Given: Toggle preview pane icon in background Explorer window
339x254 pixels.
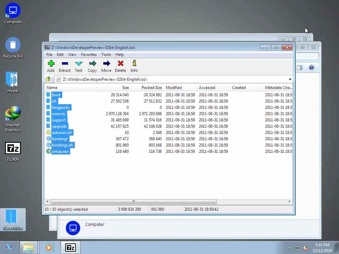Looking at the screenshot, I should coord(299,67).
